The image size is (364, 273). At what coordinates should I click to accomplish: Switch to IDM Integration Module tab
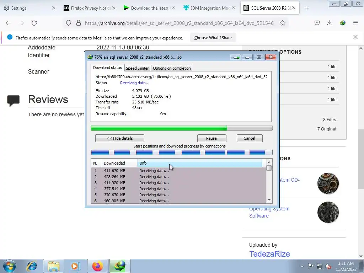point(209,8)
